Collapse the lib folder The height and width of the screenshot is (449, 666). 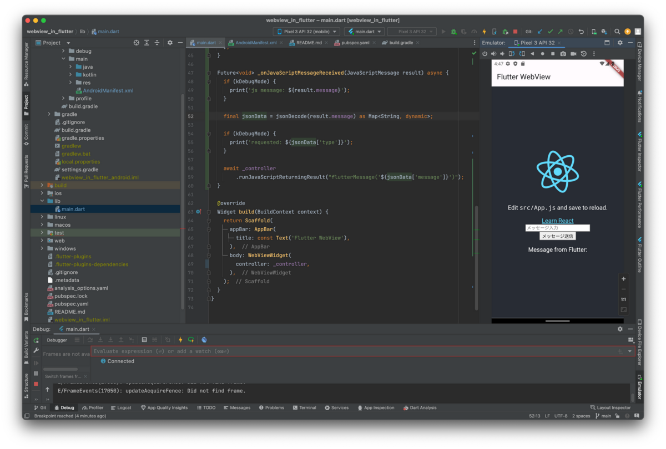point(42,201)
